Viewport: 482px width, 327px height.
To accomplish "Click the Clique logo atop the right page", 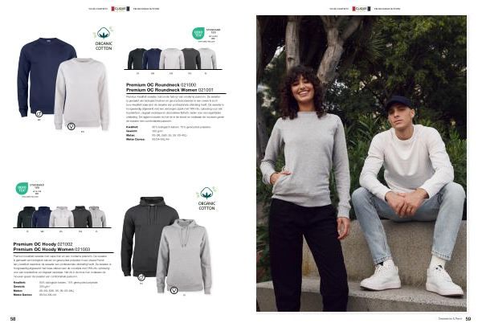I will click(361, 9).
